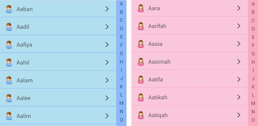Select letter K in the pink index bar
The image size is (258, 126).
(x=253, y=87)
